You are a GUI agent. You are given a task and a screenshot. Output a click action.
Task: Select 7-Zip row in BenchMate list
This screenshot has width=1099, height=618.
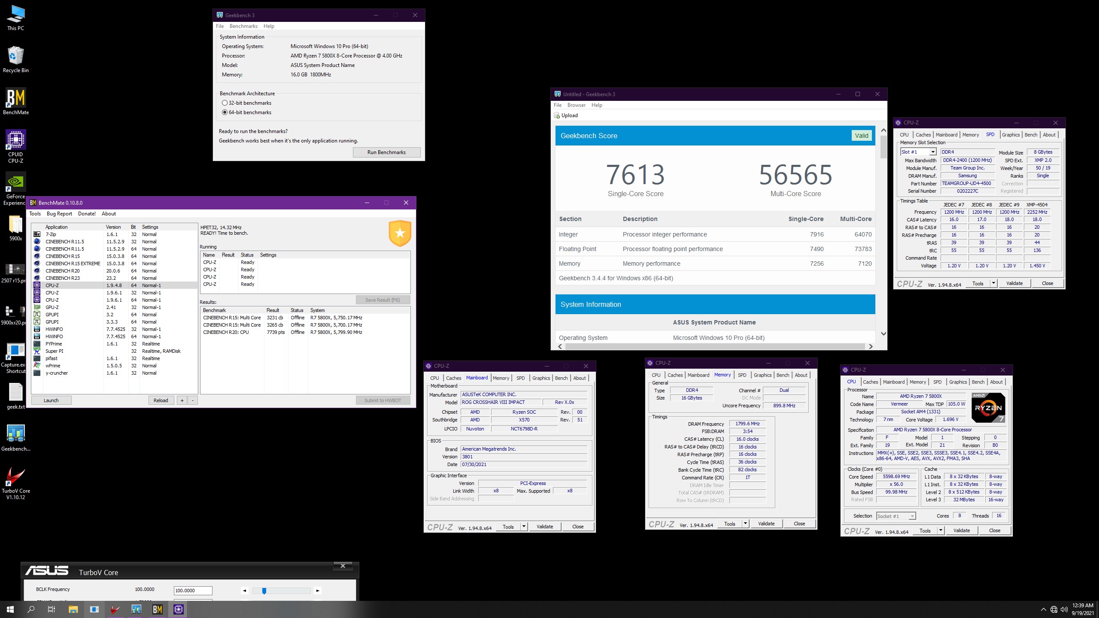[114, 234]
